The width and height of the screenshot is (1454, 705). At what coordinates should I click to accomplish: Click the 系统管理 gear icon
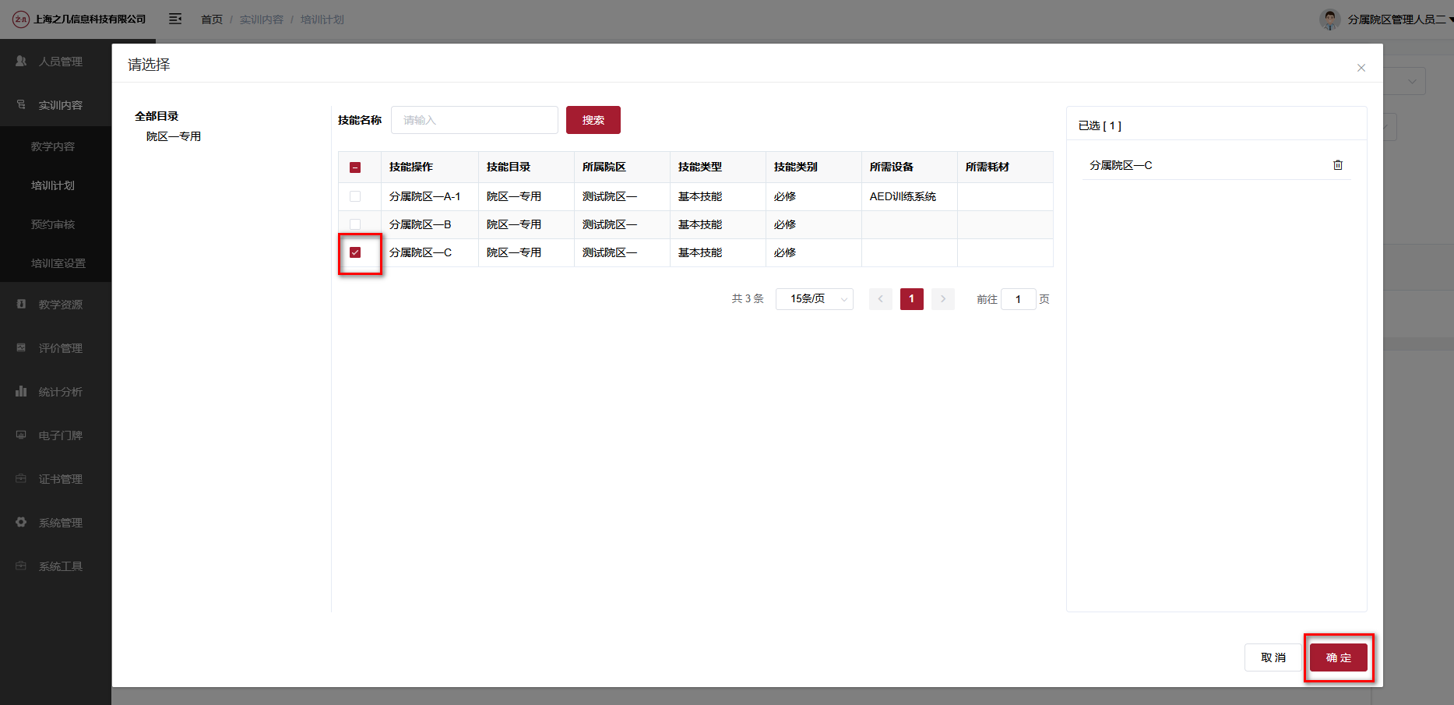point(21,522)
